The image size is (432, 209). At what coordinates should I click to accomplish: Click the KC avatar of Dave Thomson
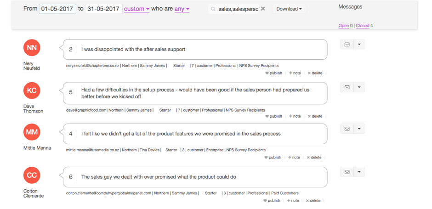32,90
